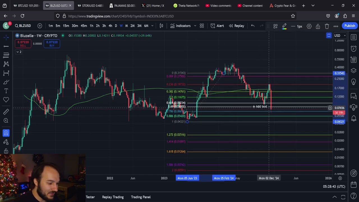Viewport: 359px width, 202px height.
Task: Switch to the 15m timeframe
Action: [66, 26]
